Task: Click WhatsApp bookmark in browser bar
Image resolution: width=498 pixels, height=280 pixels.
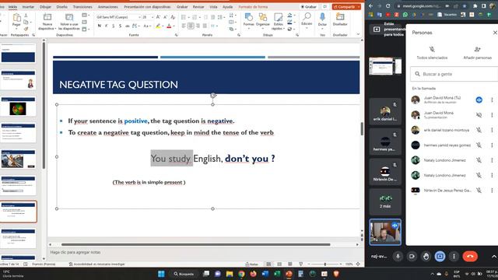Action: [405, 15]
